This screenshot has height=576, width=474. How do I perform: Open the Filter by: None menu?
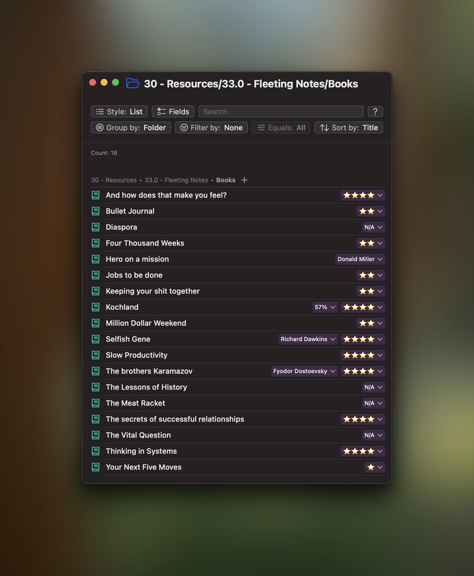pos(211,127)
